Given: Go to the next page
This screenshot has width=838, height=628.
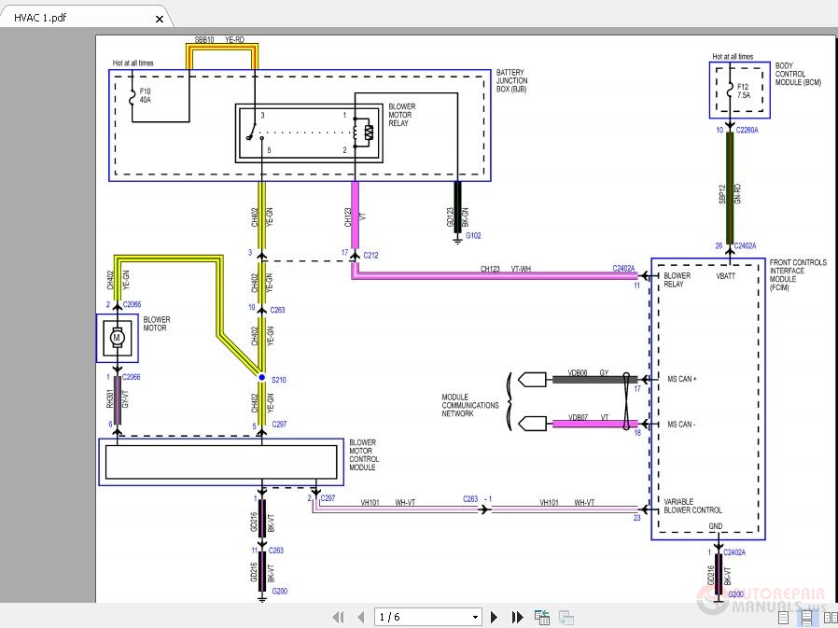Looking at the screenshot, I should pos(494,617).
